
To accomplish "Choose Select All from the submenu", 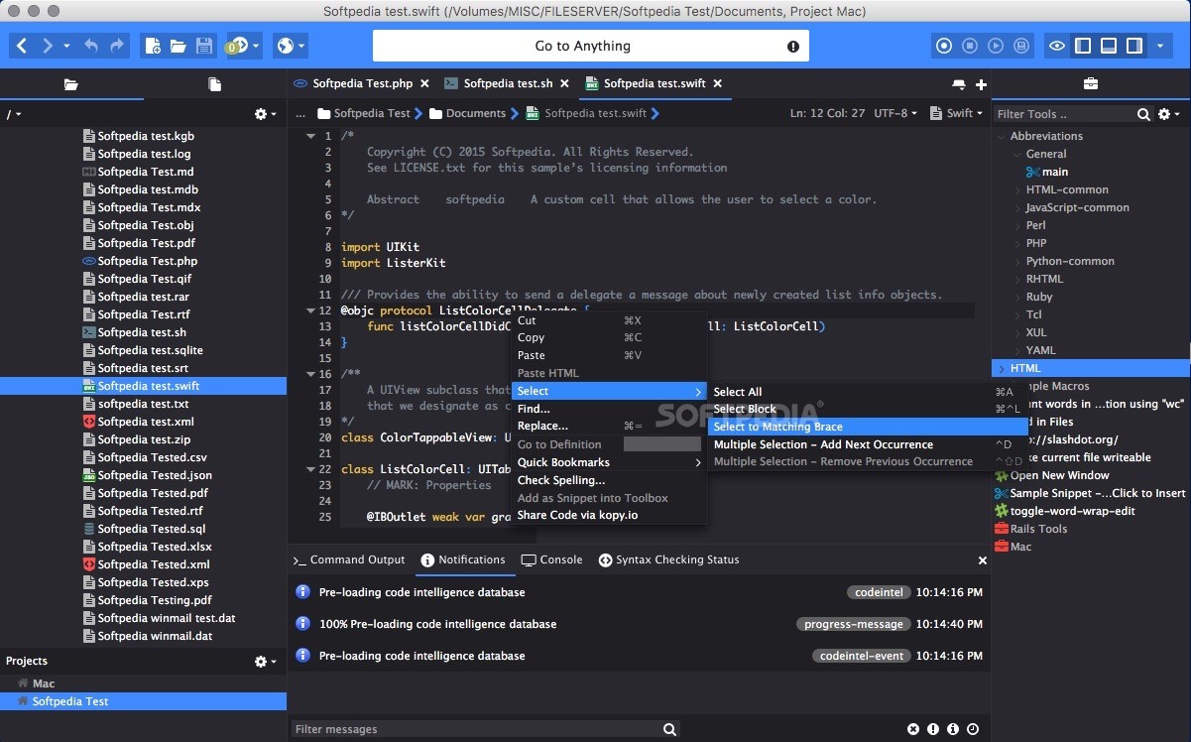I will tap(738, 392).
